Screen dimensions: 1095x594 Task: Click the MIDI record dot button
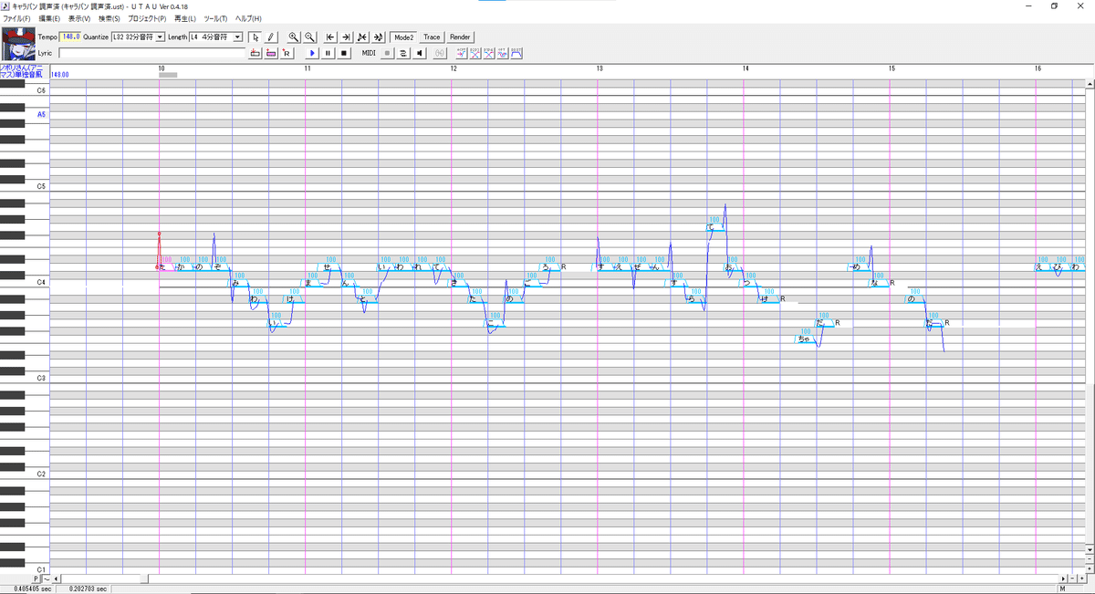(x=387, y=53)
